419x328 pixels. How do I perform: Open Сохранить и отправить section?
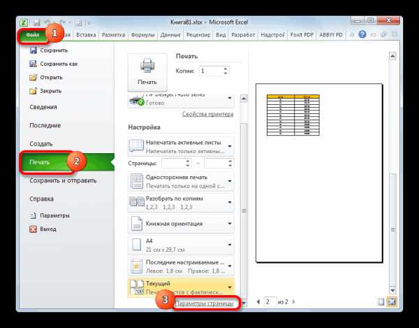pyautogui.click(x=63, y=180)
